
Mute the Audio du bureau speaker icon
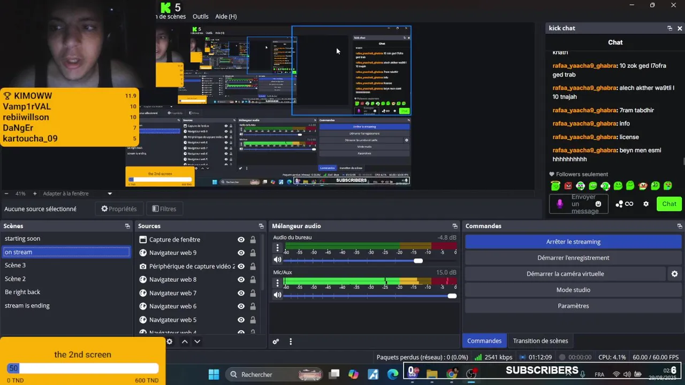[277, 260]
